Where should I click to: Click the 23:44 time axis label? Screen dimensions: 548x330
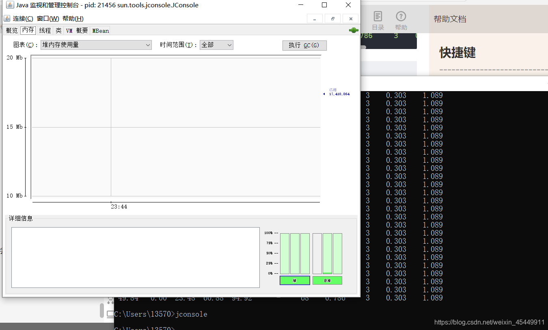tap(119, 207)
